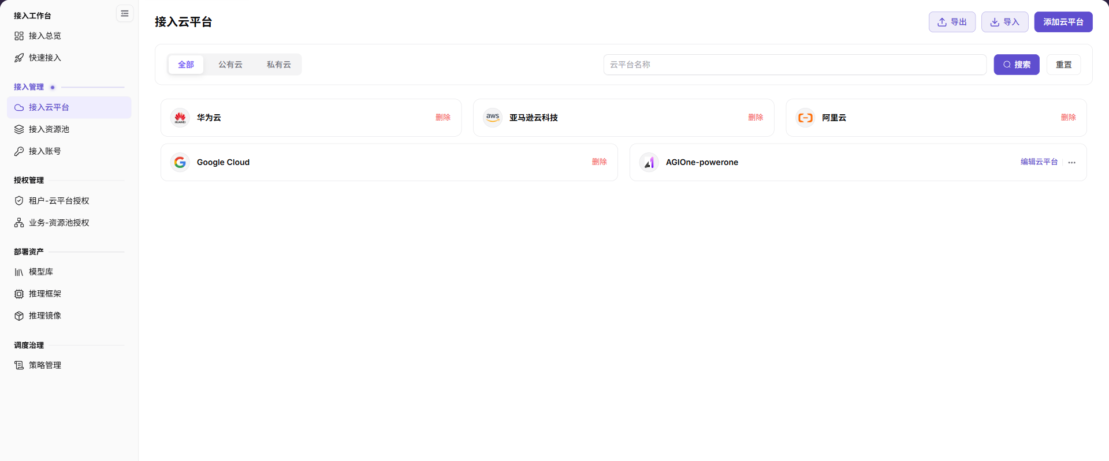Screen dimensions: 1109x461
Task: Click the 接入云平台 cloud icon
Action: 19,107
